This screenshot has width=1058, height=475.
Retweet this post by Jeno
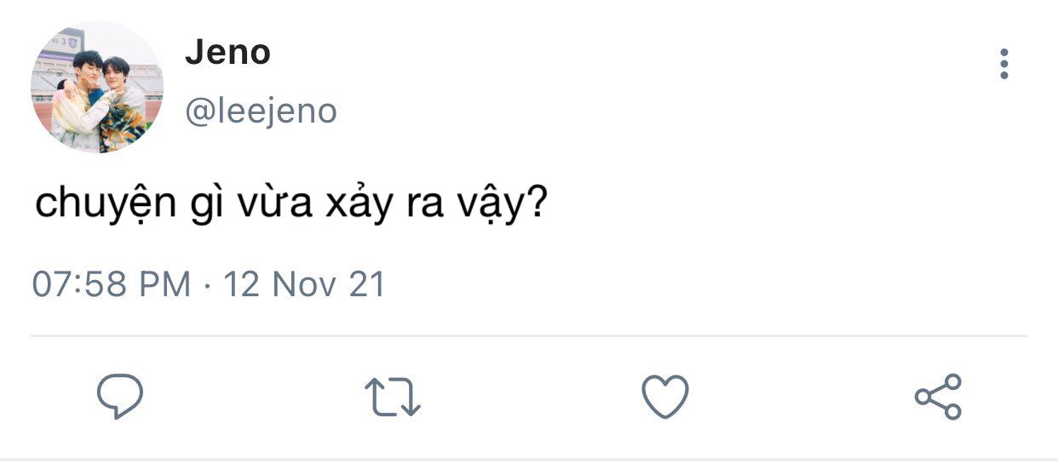point(392,397)
